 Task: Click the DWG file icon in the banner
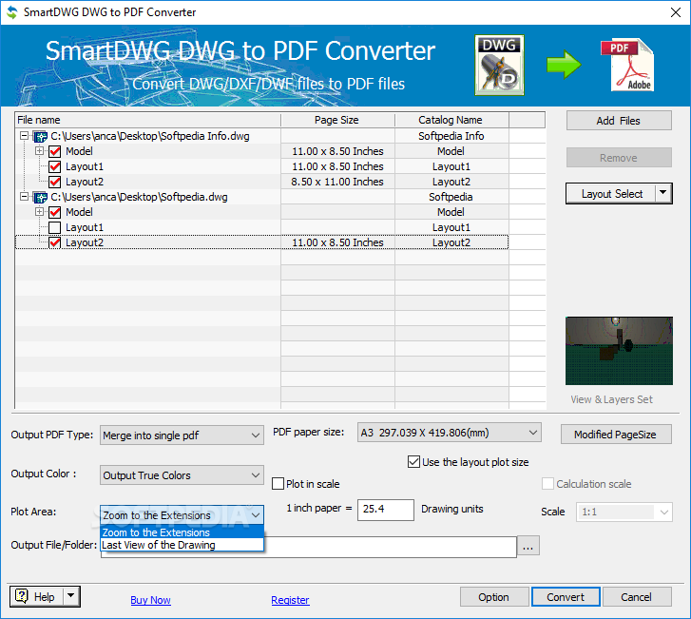(x=499, y=65)
